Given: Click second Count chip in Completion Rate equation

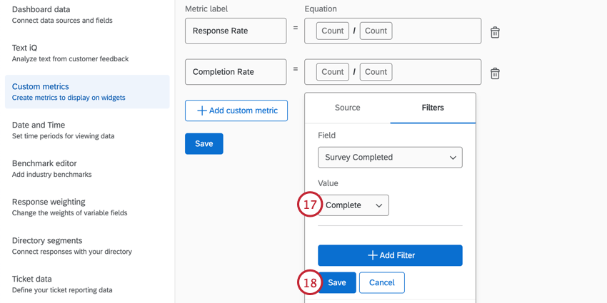Looking at the screenshot, I should [x=376, y=72].
